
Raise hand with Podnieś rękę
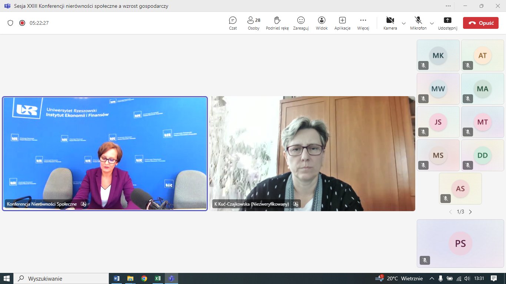(277, 23)
